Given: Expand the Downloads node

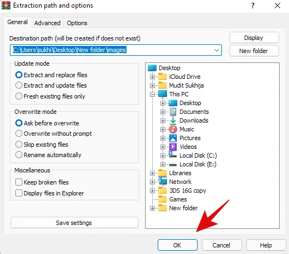Looking at the screenshot, I should coord(163,121).
